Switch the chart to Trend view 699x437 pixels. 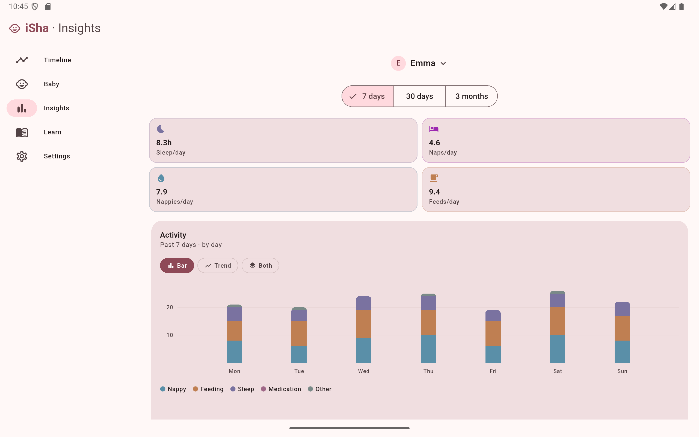click(218, 265)
